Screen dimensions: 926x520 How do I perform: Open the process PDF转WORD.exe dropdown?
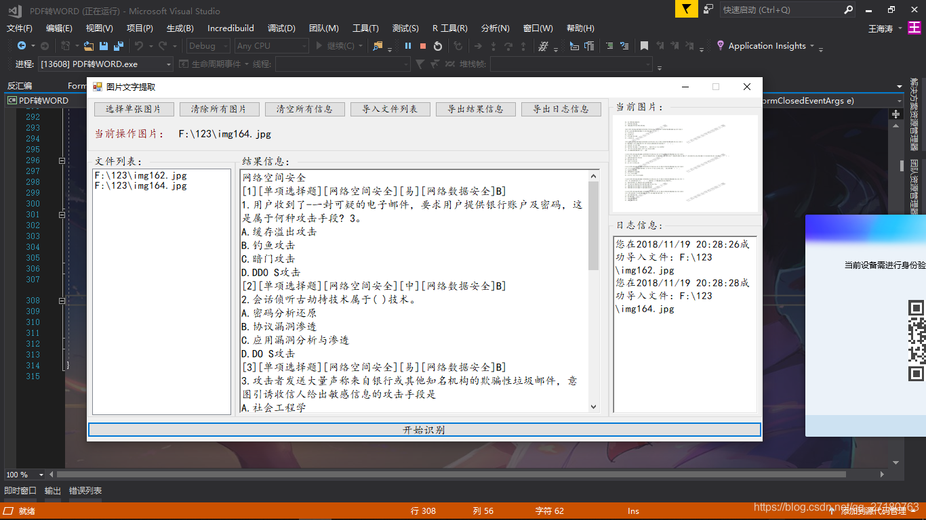tap(106, 64)
